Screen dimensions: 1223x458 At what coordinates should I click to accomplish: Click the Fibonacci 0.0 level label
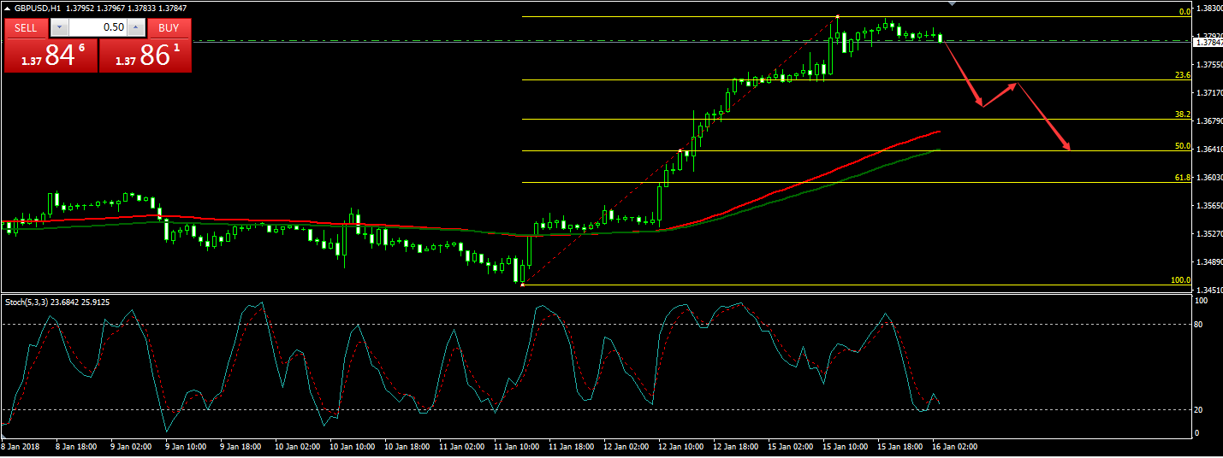click(x=1185, y=11)
